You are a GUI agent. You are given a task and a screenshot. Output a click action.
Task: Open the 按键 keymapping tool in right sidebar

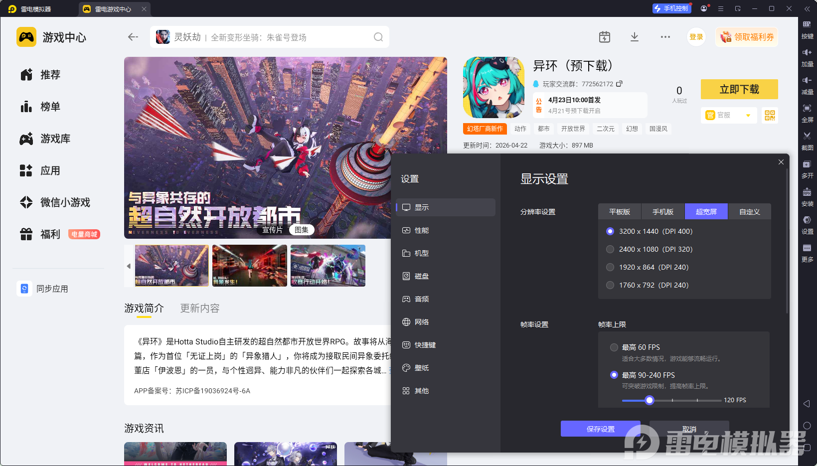[807, 24]
